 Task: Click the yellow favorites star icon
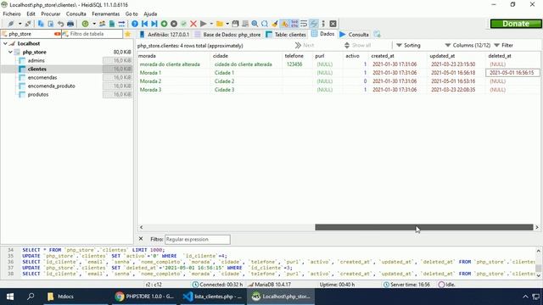tap(127, 34)
